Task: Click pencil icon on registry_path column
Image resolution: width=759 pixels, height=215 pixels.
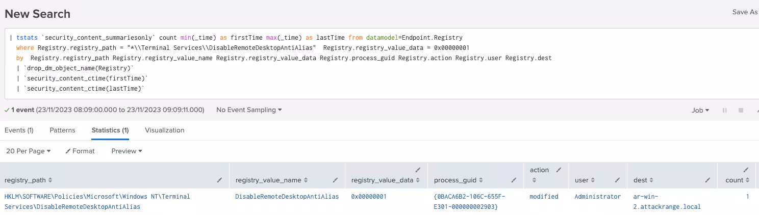Action: point(220,180)
